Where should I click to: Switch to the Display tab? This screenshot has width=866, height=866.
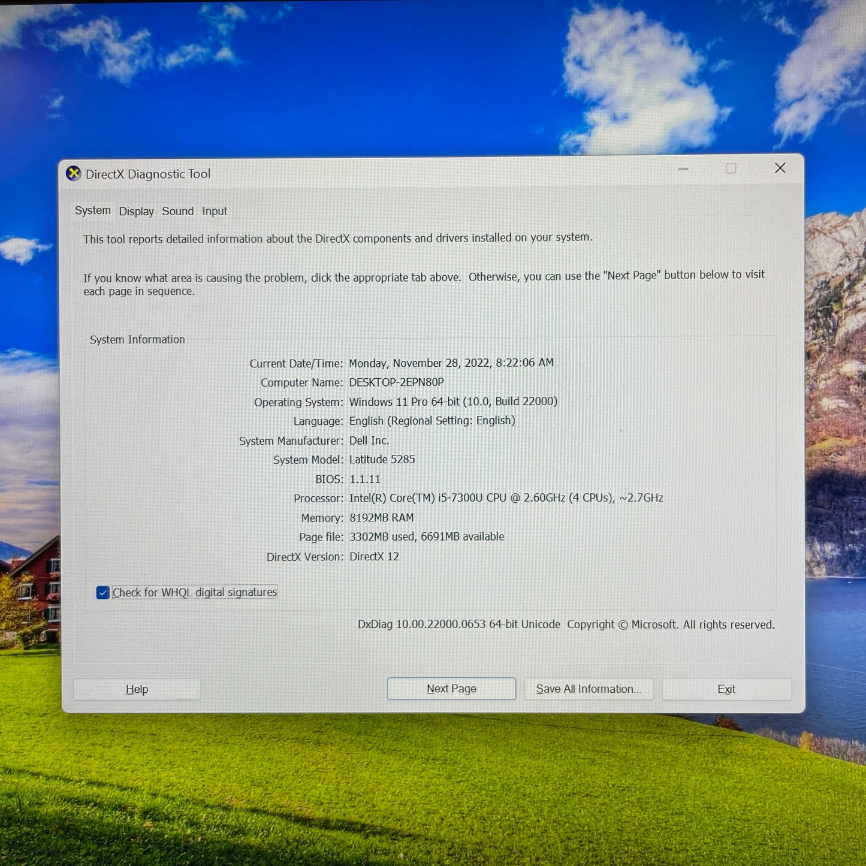click(136, 212)
